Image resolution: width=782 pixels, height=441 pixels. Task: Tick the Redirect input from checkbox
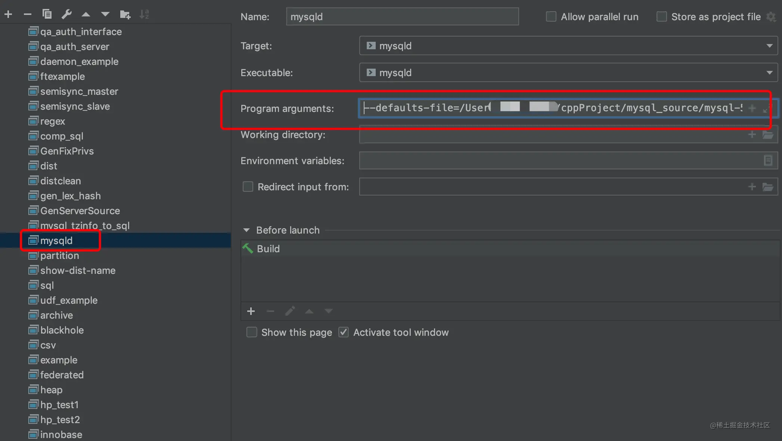point(248,187)
